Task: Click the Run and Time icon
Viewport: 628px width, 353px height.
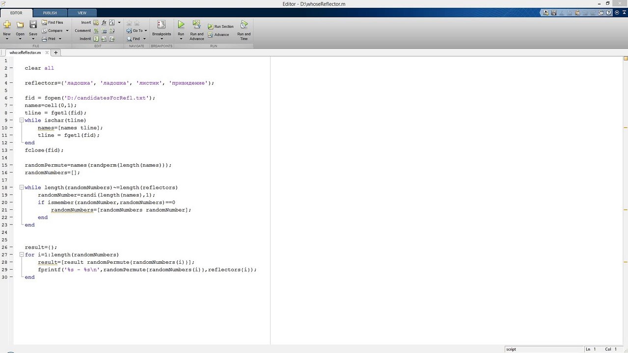Action: [x=244, y=25]
